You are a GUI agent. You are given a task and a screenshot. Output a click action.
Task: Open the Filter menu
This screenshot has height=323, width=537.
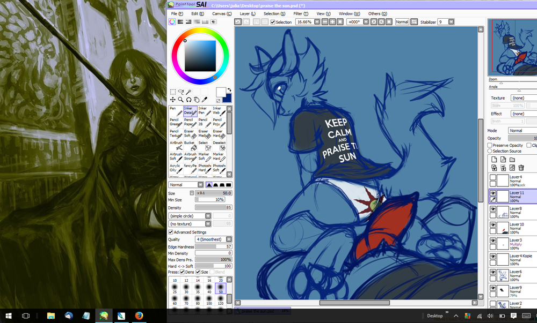[x=301, y=13]
